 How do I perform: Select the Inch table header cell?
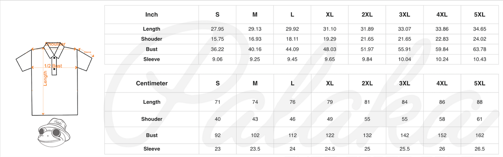point(151,15)
